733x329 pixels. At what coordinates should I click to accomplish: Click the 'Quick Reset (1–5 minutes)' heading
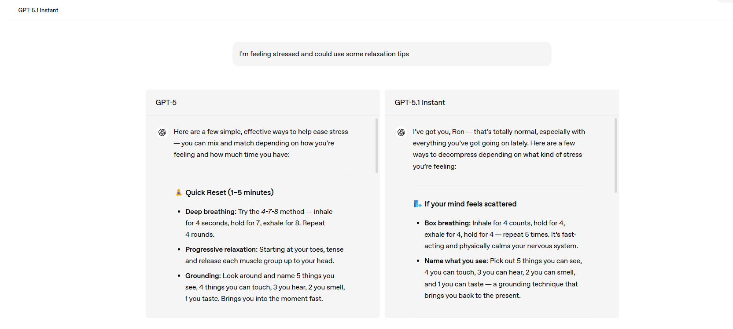(x=229, y=192)
